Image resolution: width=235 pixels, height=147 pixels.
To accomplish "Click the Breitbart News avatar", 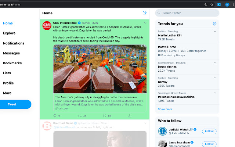I will tap(47, 126).
